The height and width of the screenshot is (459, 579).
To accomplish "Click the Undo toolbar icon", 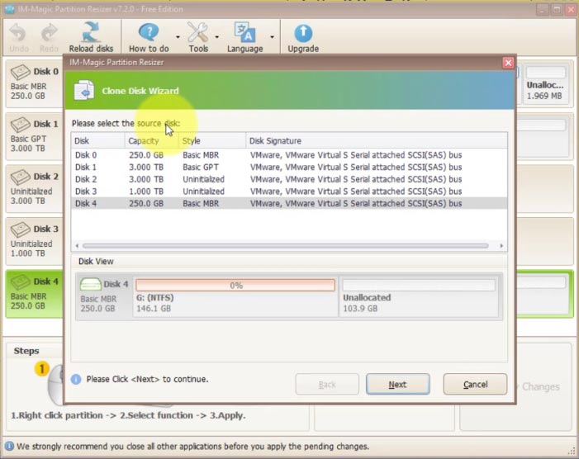I will coord(18,33).
